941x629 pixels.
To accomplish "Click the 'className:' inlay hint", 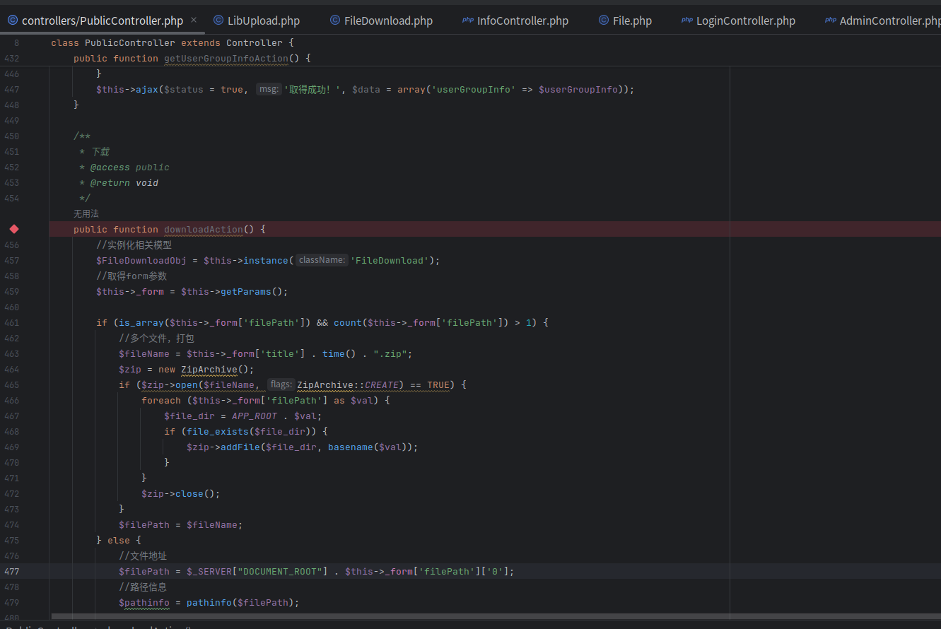I will click(x=322, y=260).
